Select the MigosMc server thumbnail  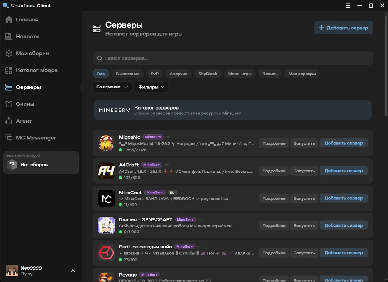pos(106,143)
